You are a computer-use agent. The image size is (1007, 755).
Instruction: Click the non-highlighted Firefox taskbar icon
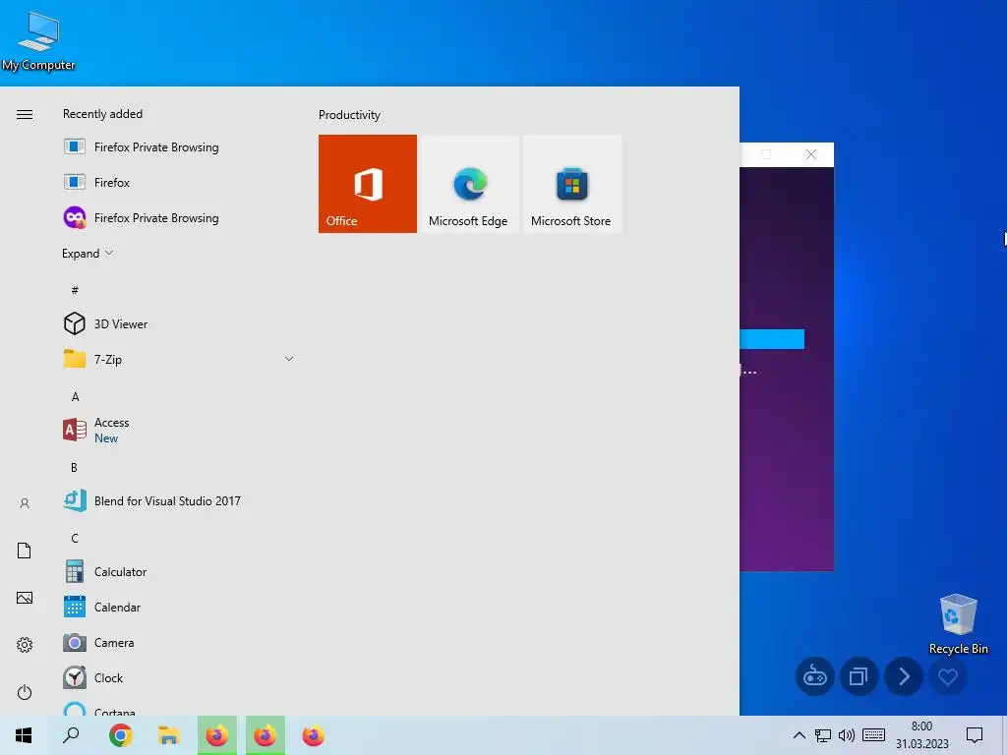point(314,735)
